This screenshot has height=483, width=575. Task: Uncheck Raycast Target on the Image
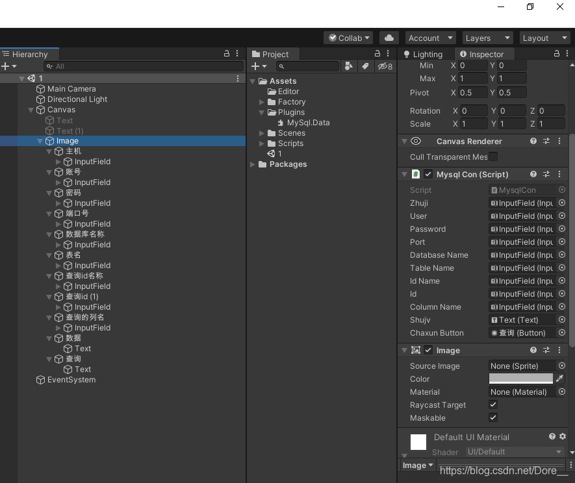pos(493,404)
